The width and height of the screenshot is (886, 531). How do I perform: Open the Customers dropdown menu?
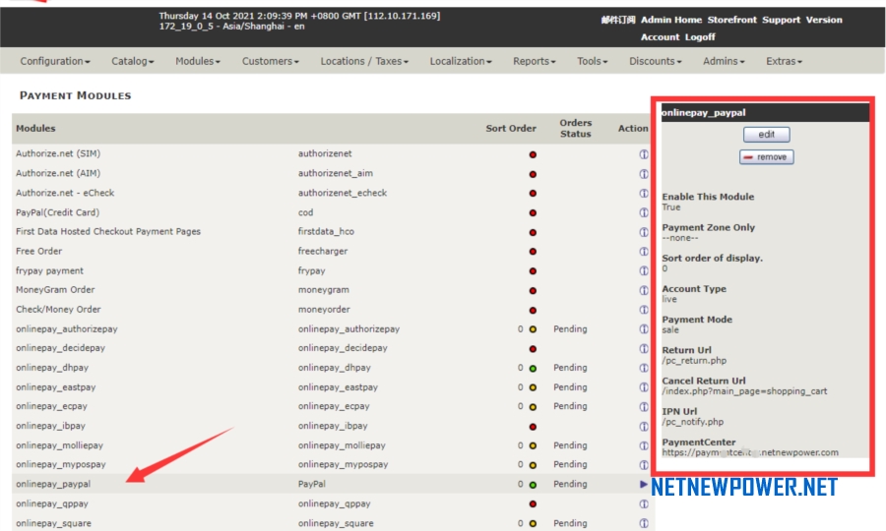pos(270,61)
